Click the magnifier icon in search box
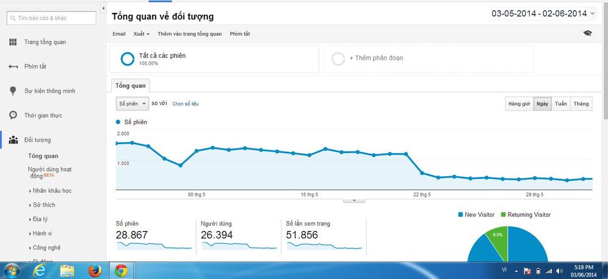608x279 pixels. [13, 18]
